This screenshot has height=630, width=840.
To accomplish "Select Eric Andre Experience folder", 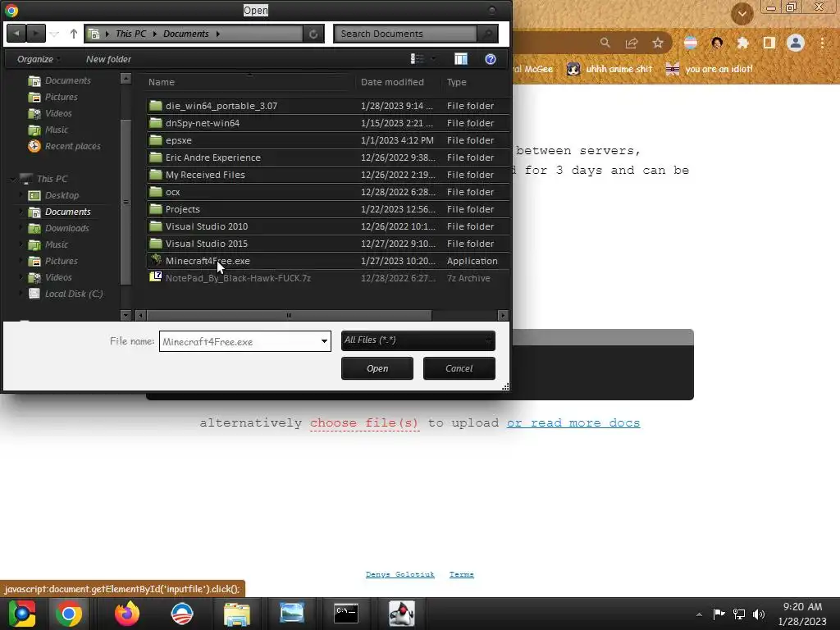I will (328, 157).
